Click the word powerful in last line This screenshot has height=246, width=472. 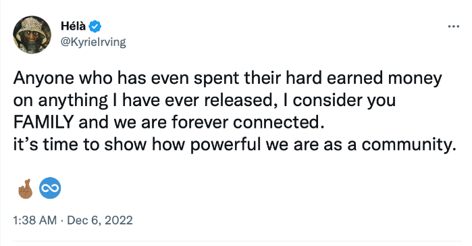click(x=225, y=145)
